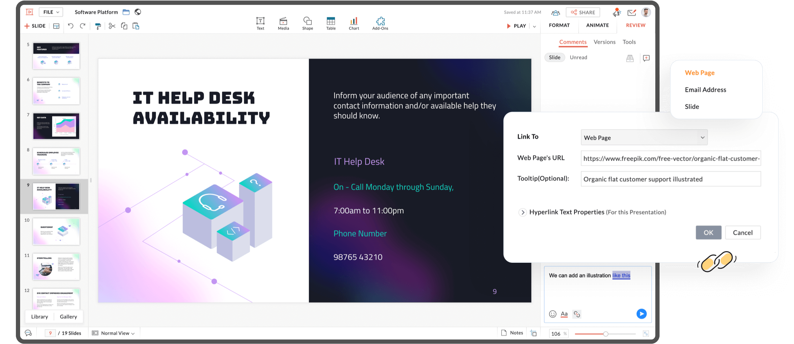Viewport: 794px width, 344px height.
Task: Toggle the Slide comments filter
Action: click(554, 57)
